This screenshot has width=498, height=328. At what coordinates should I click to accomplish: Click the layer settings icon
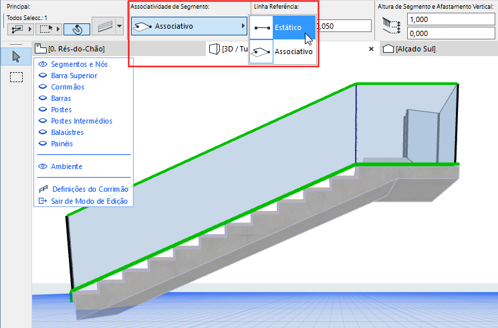point(105,26)
